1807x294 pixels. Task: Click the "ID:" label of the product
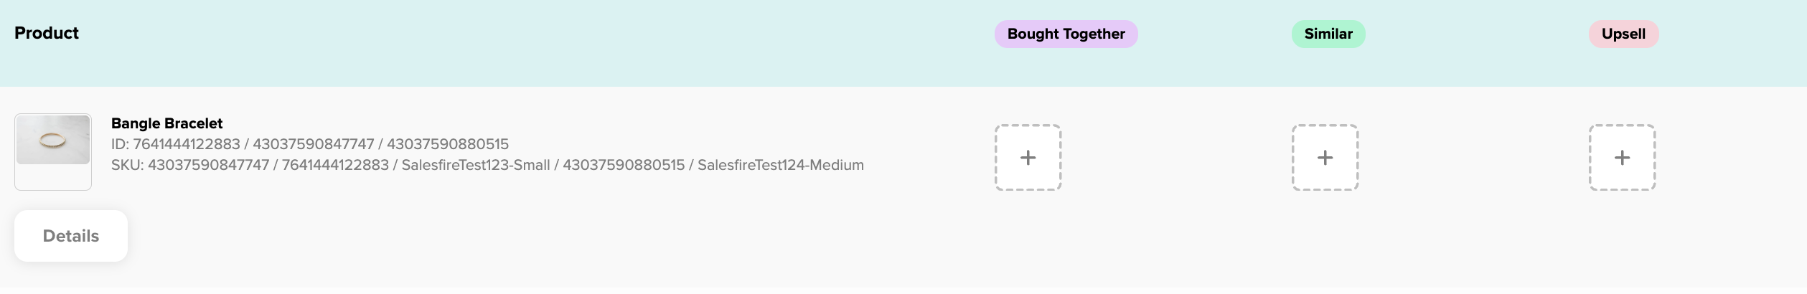tap(120, 144)
